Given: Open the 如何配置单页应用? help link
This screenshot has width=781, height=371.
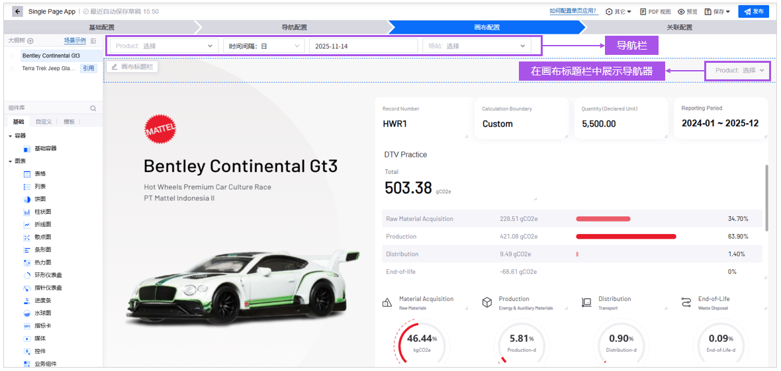Looking at the screenshot, I should click(573, 11).
